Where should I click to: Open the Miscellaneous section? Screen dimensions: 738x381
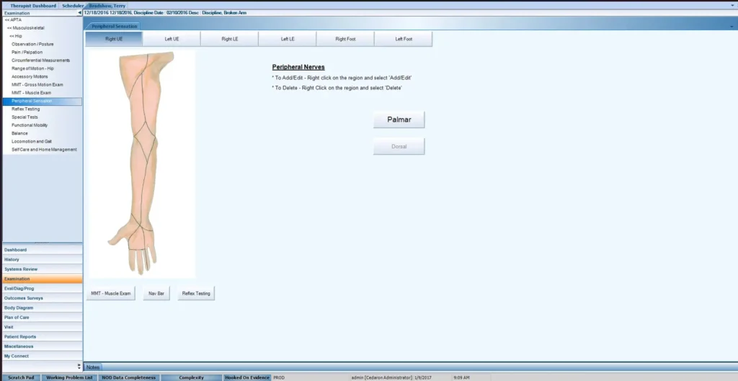tap(43, 346)
